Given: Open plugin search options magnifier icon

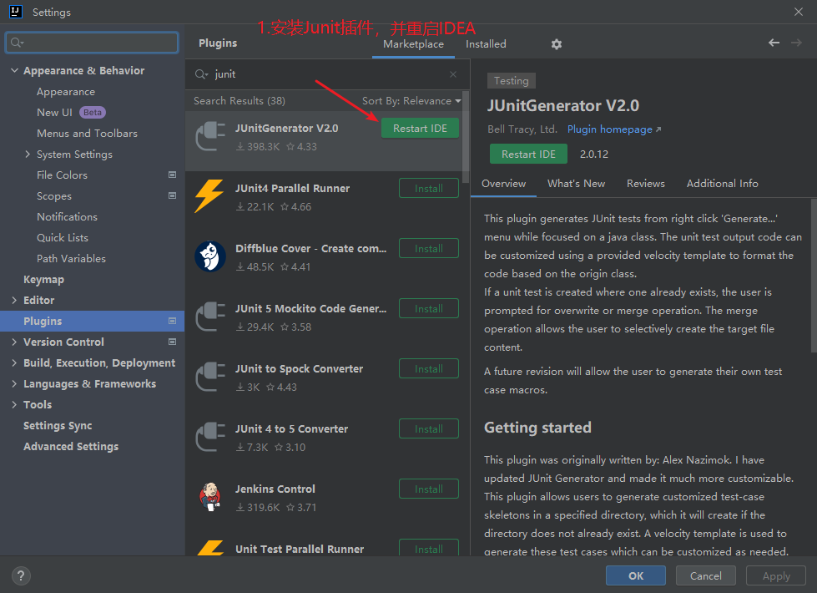Looking at the screenshot, I should (x=201, y=74).
